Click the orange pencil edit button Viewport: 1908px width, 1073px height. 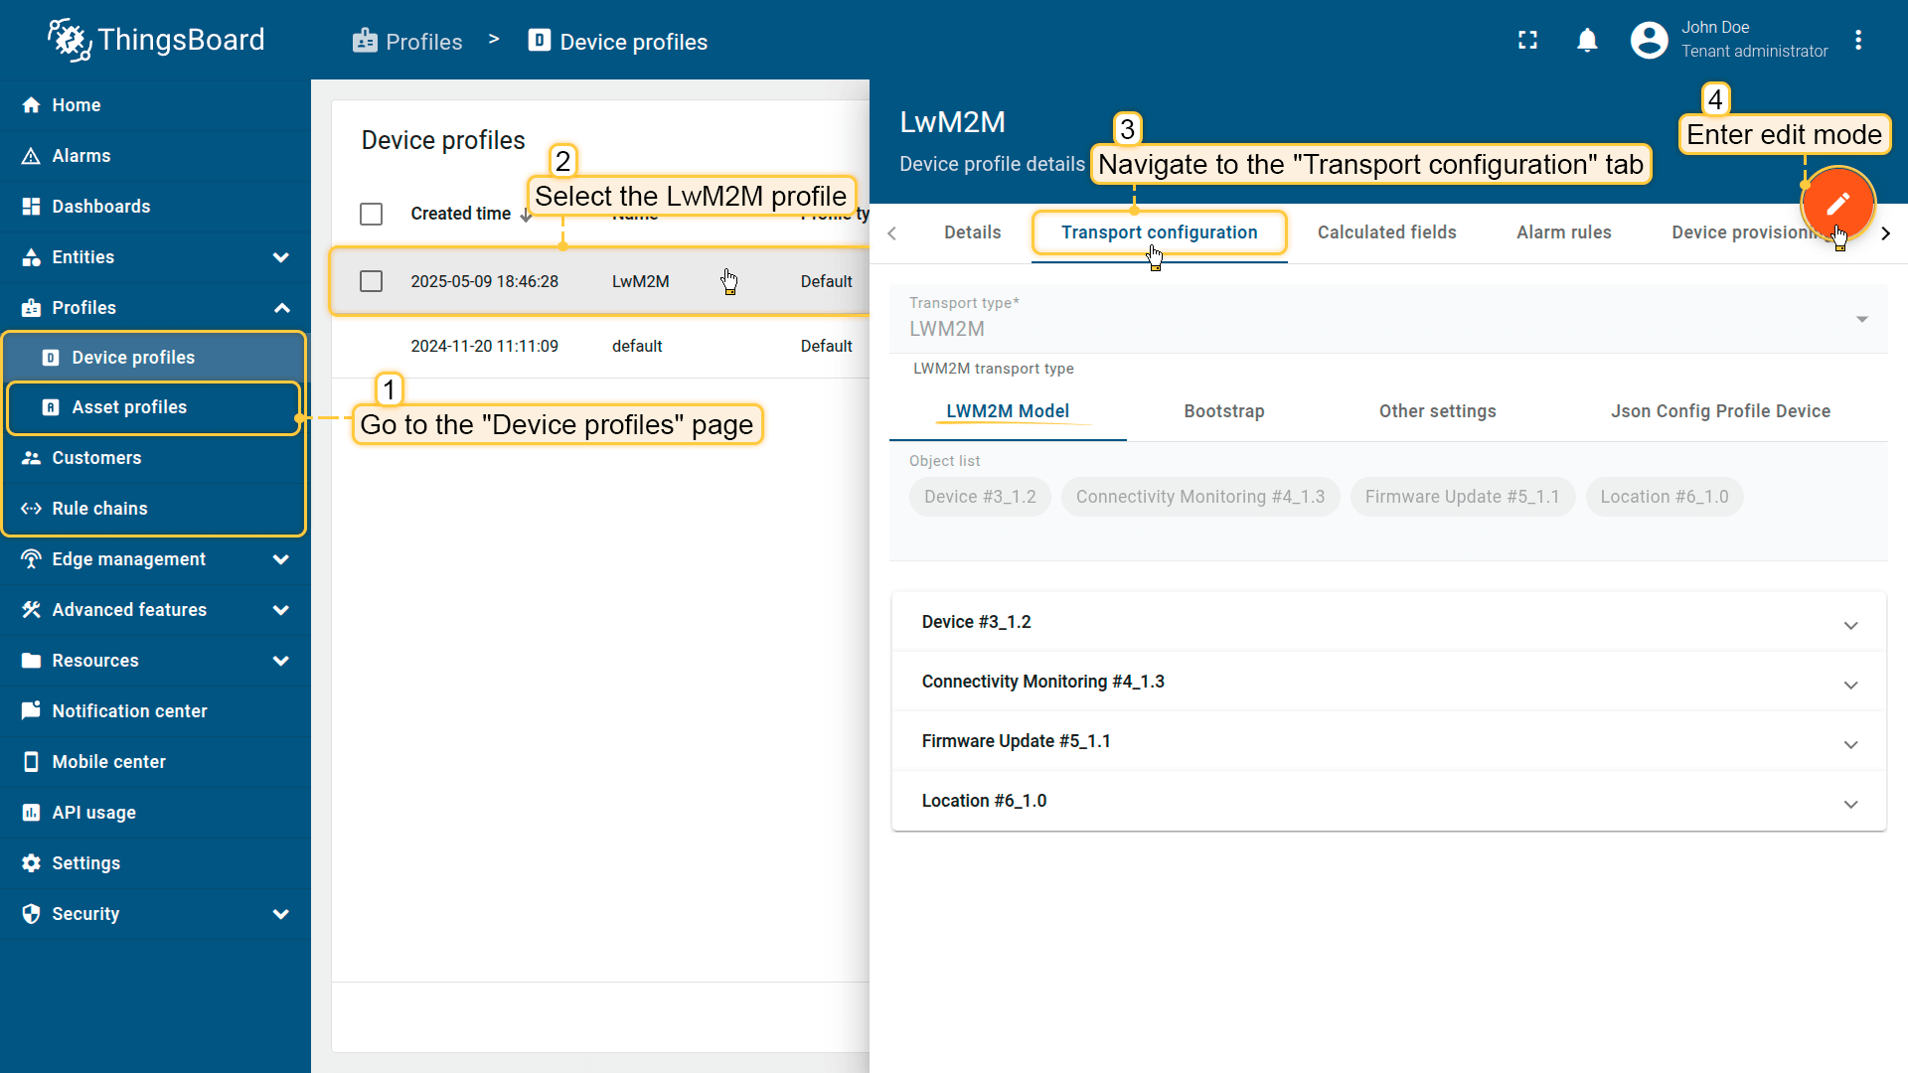pos(1837,204)
